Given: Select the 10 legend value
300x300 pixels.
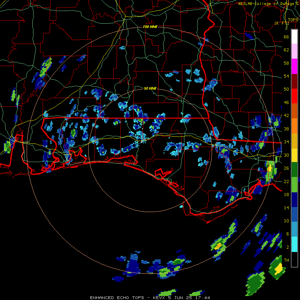Looking at the screenshot, I should [x=286, y=221].
